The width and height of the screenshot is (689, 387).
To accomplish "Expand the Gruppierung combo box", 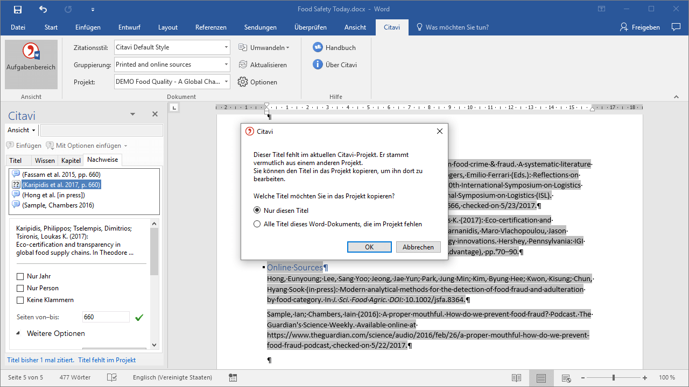I will click(x=226, y=64).
